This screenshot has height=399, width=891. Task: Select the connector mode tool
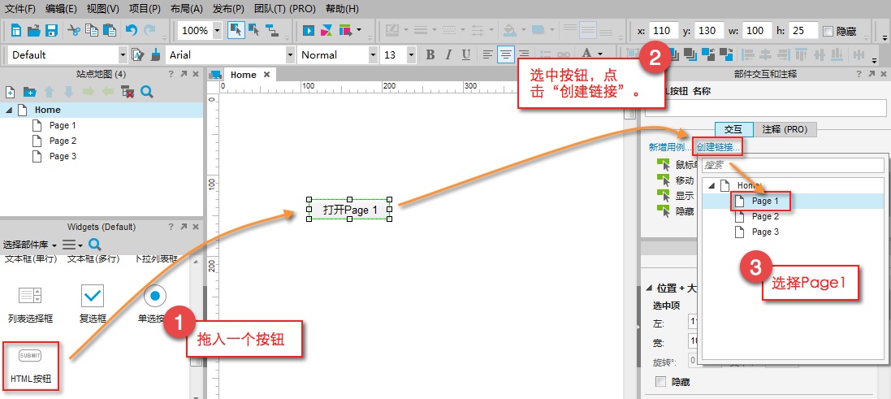[x=271, y=31]
